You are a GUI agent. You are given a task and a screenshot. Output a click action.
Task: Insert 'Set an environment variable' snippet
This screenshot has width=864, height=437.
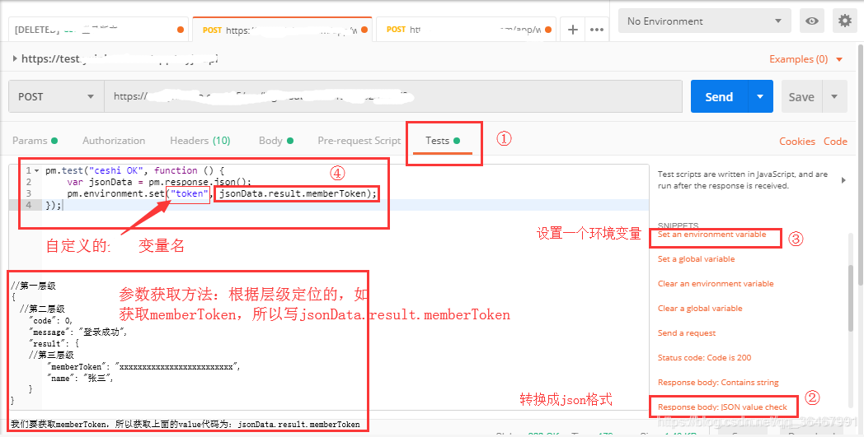[711, 235]
